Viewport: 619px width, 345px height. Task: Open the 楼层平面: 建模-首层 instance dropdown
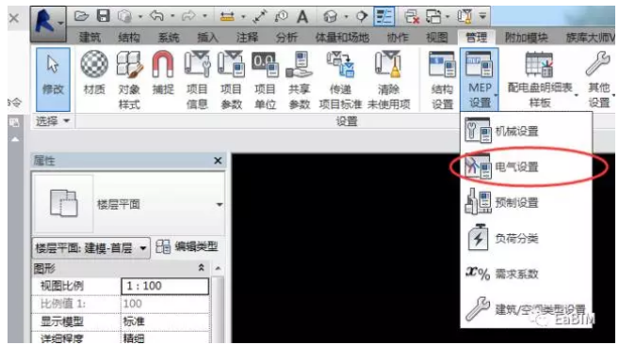(x=91, y=248)
